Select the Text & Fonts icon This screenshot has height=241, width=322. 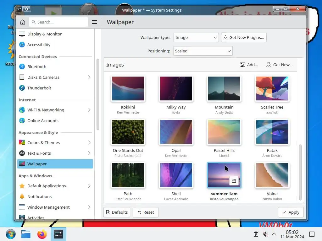click(x=22, y=153)
